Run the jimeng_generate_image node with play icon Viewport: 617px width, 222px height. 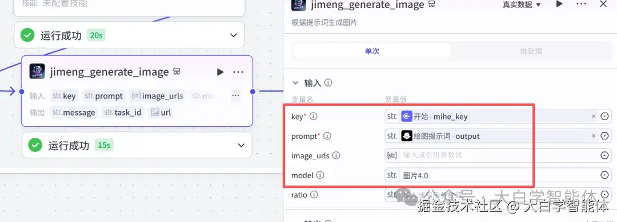(220, 72)
